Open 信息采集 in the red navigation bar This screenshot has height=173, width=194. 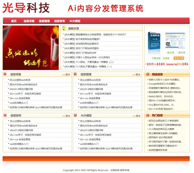coord(29,21)
